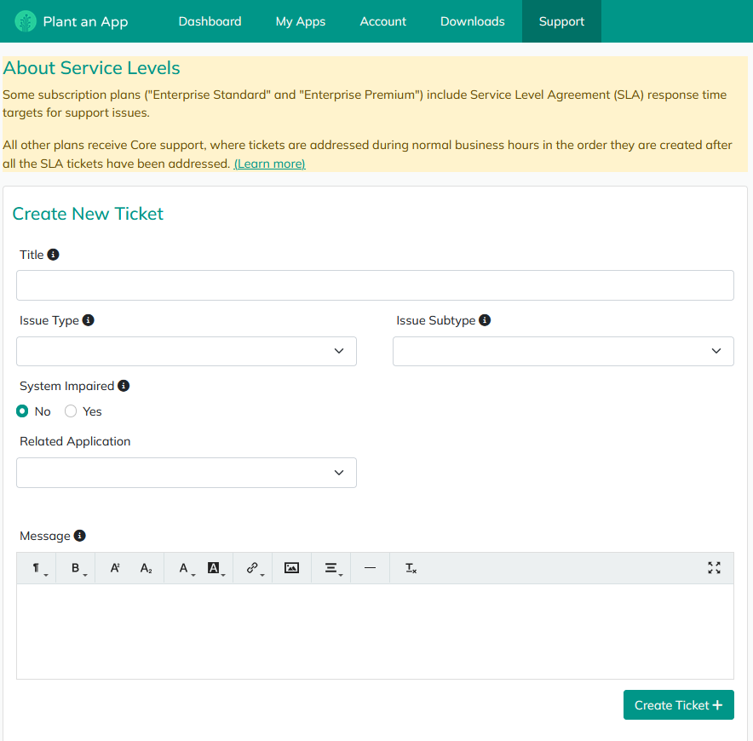Open the Downloads menu item

[472, 21]
